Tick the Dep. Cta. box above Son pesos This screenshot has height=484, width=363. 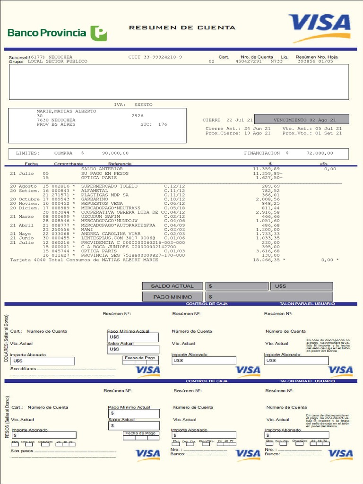click(x=29, y=444)
